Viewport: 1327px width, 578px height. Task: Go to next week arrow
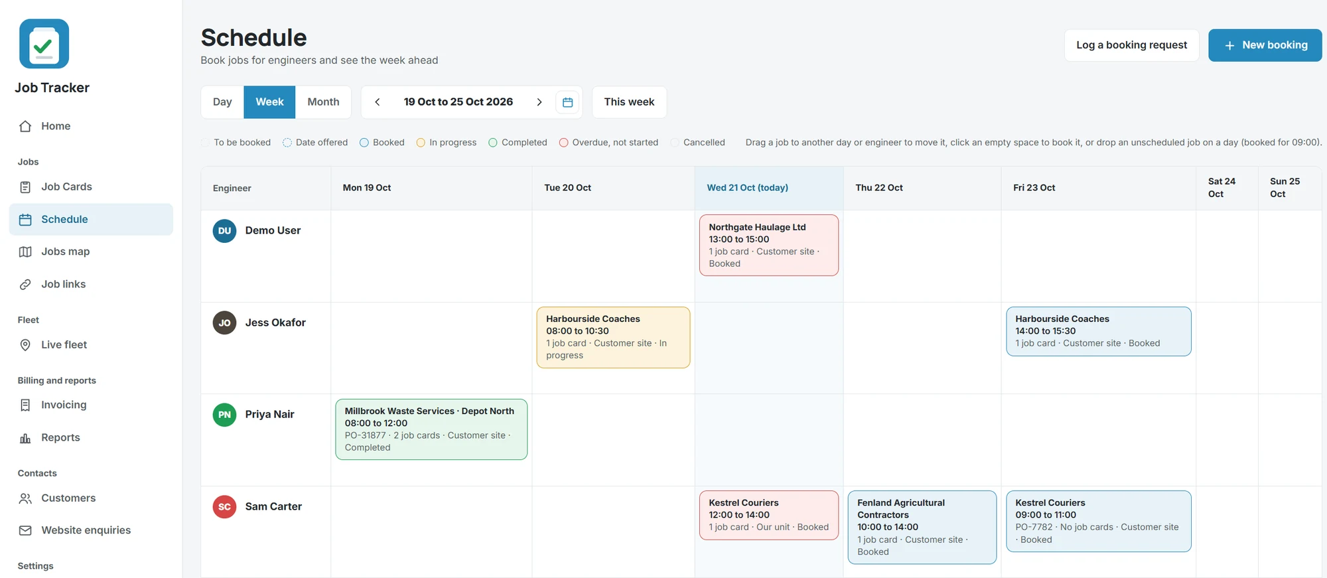[539, 102]
